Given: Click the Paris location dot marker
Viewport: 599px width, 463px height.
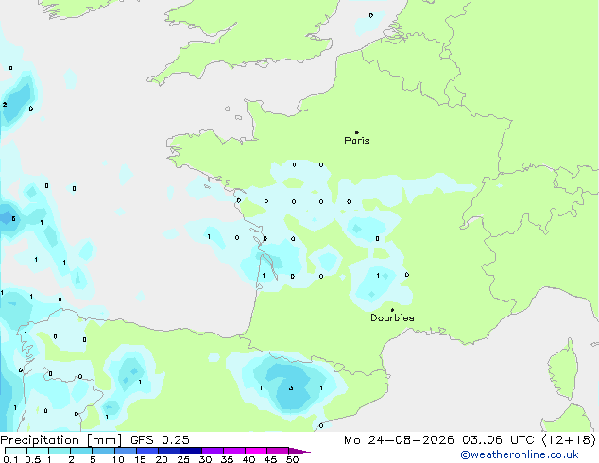Looking at the screenshot, I should (357, 132).
